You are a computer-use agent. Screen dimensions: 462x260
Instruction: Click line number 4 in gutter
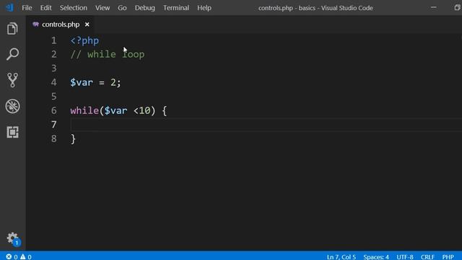pyautogui.click(x=53, y=82)
